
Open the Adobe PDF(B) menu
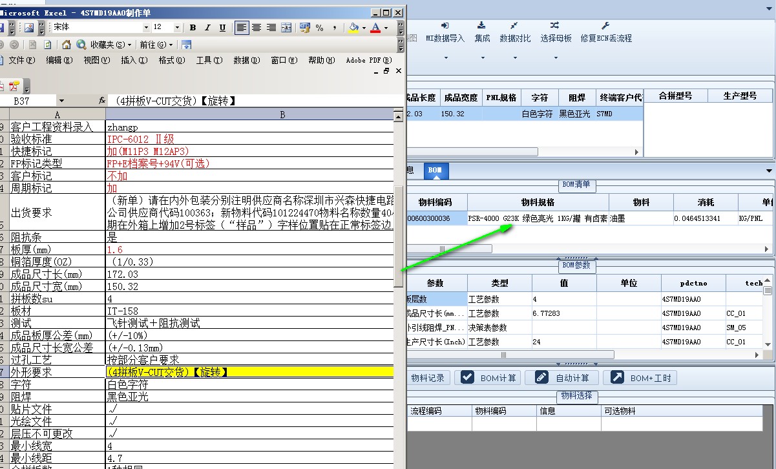pyautogui.click(x=368, y=60)
